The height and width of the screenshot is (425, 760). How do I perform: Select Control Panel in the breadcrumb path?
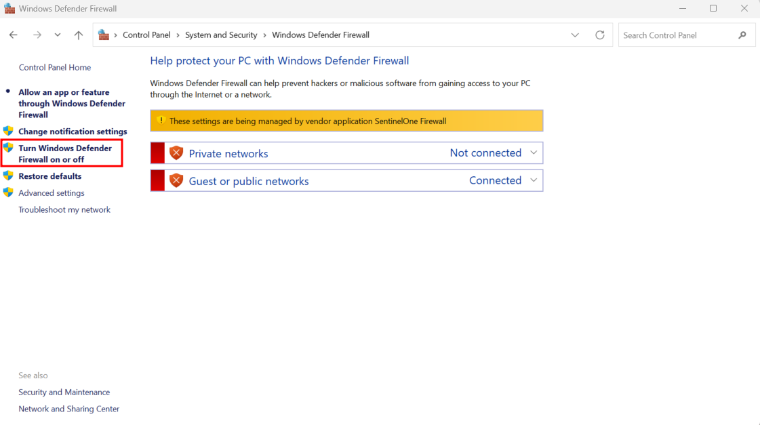pos(146,35)
